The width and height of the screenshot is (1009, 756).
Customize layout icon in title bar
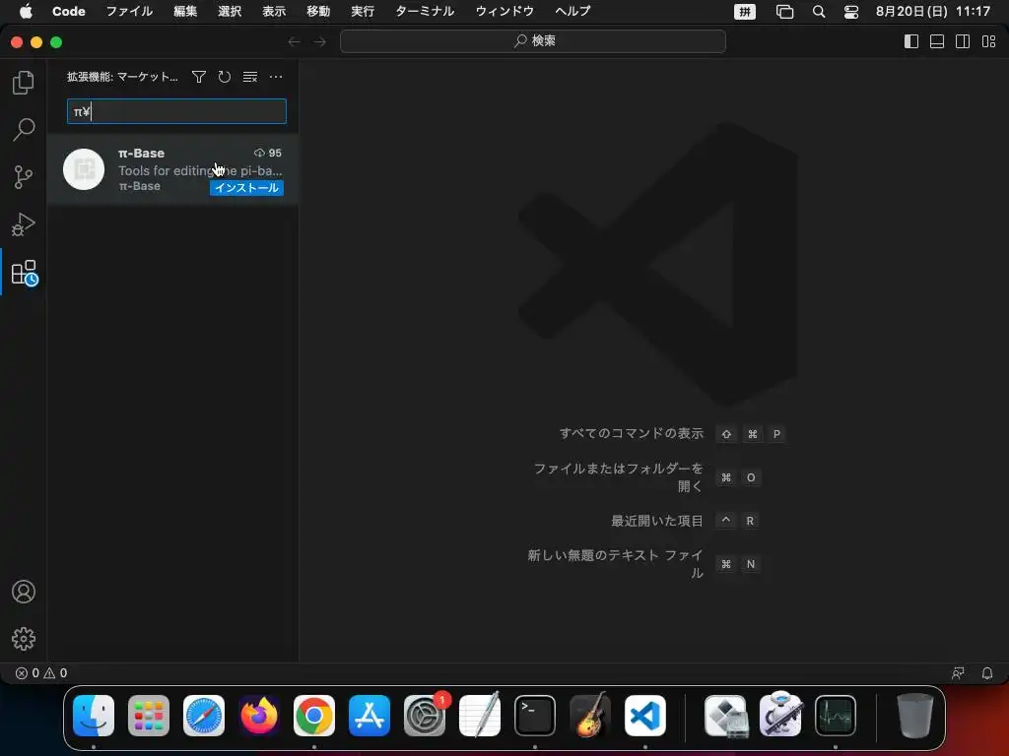point(989,41)
